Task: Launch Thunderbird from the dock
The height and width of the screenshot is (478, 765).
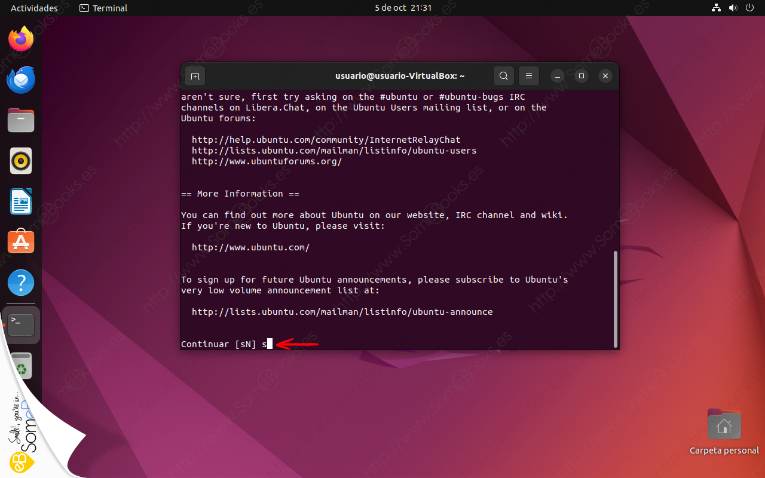Action: pos(21,79)
